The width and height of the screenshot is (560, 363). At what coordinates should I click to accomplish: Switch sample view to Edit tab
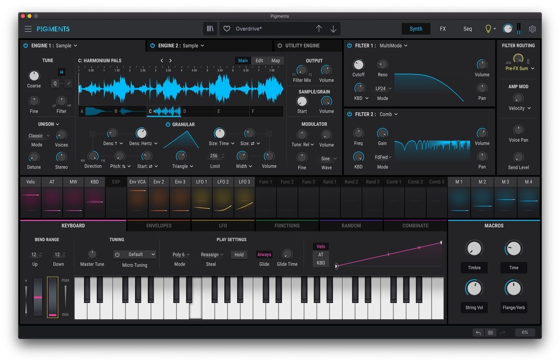[x=259, y=60]
